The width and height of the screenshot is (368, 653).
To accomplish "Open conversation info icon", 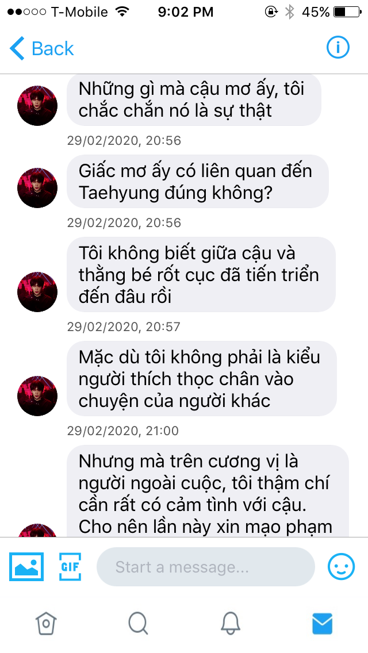I will click(338, 48).
